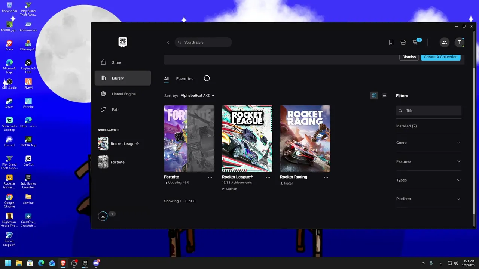Select the Steam desktop icon
Screen dimensions: 479x269
(x=9, y=103)
